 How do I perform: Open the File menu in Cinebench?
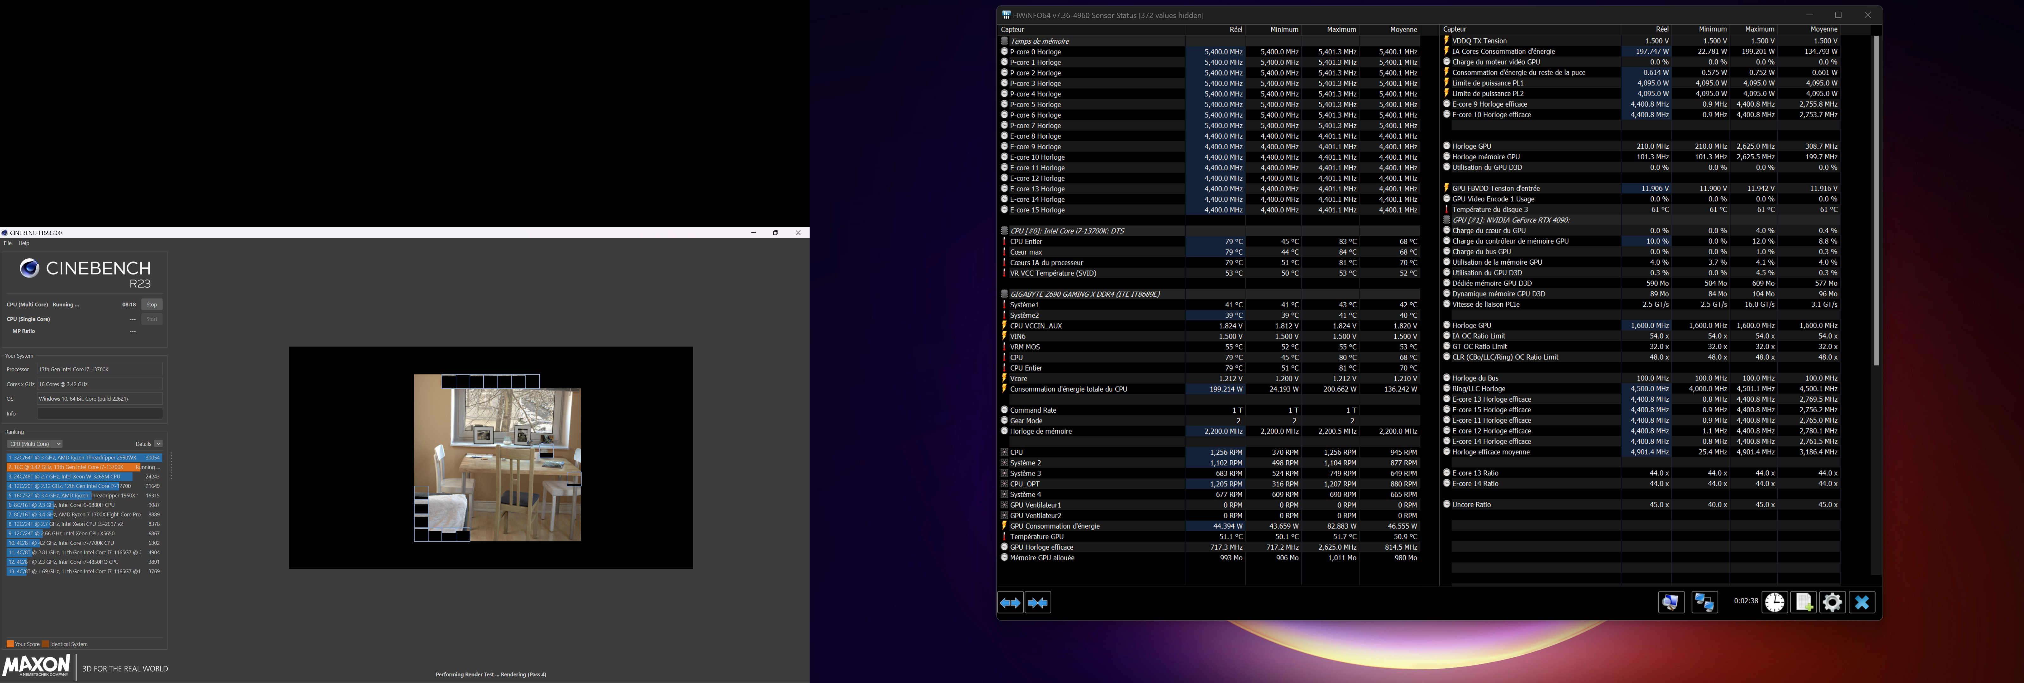(8, 244)
